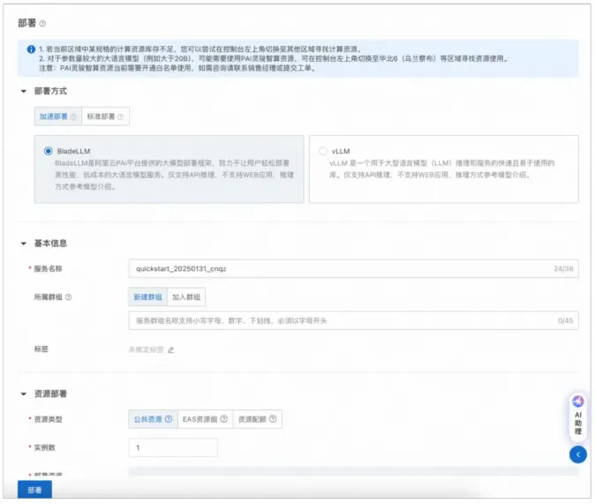
Task: Click the edit pencil icon next to 未绑定标签
Action: point(170,350)
